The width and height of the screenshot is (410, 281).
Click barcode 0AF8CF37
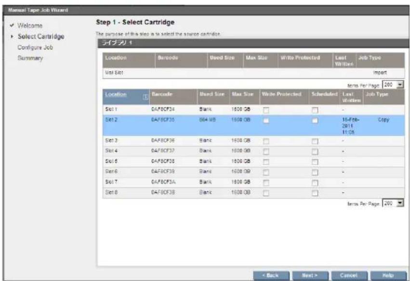[x=163, y=151]
